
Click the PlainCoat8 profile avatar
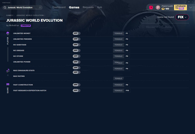tap(158, 7)
